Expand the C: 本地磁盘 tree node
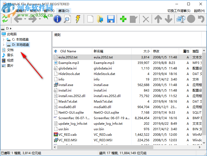Image resolution: width=207 pixels, height=156 pixels. tap(4, 39)
